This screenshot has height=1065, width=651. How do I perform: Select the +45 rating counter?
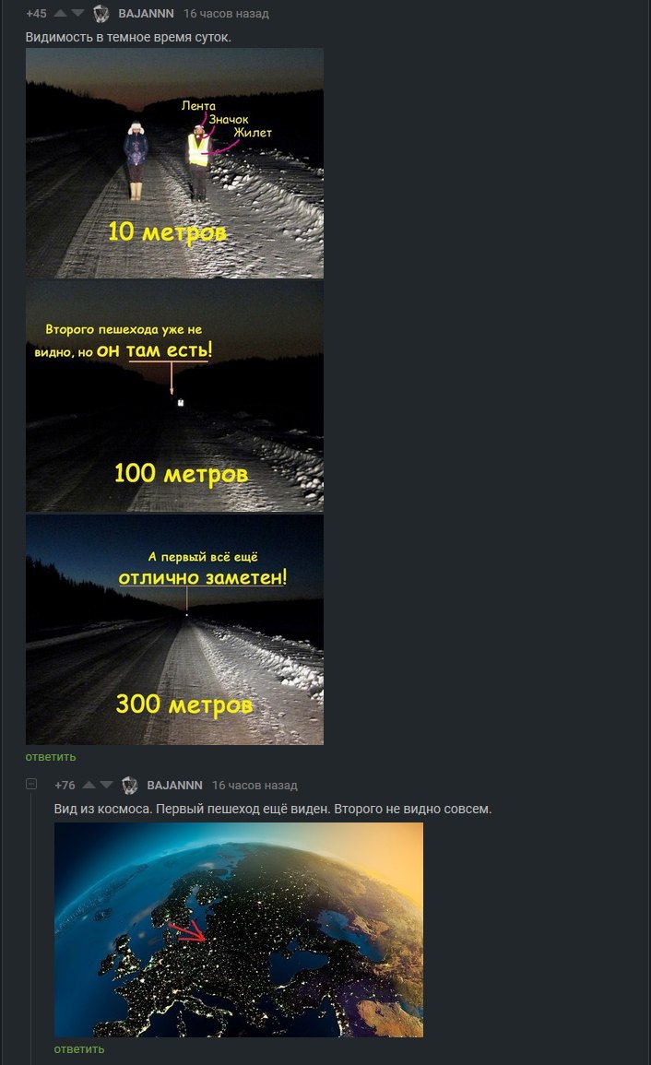(36, 14)
